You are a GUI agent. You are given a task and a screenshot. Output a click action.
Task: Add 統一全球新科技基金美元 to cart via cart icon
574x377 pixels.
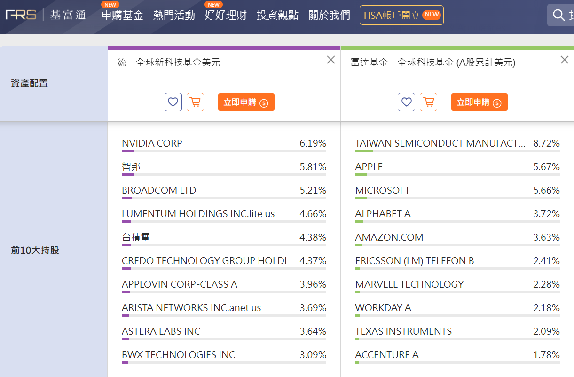tap(195, 102)
